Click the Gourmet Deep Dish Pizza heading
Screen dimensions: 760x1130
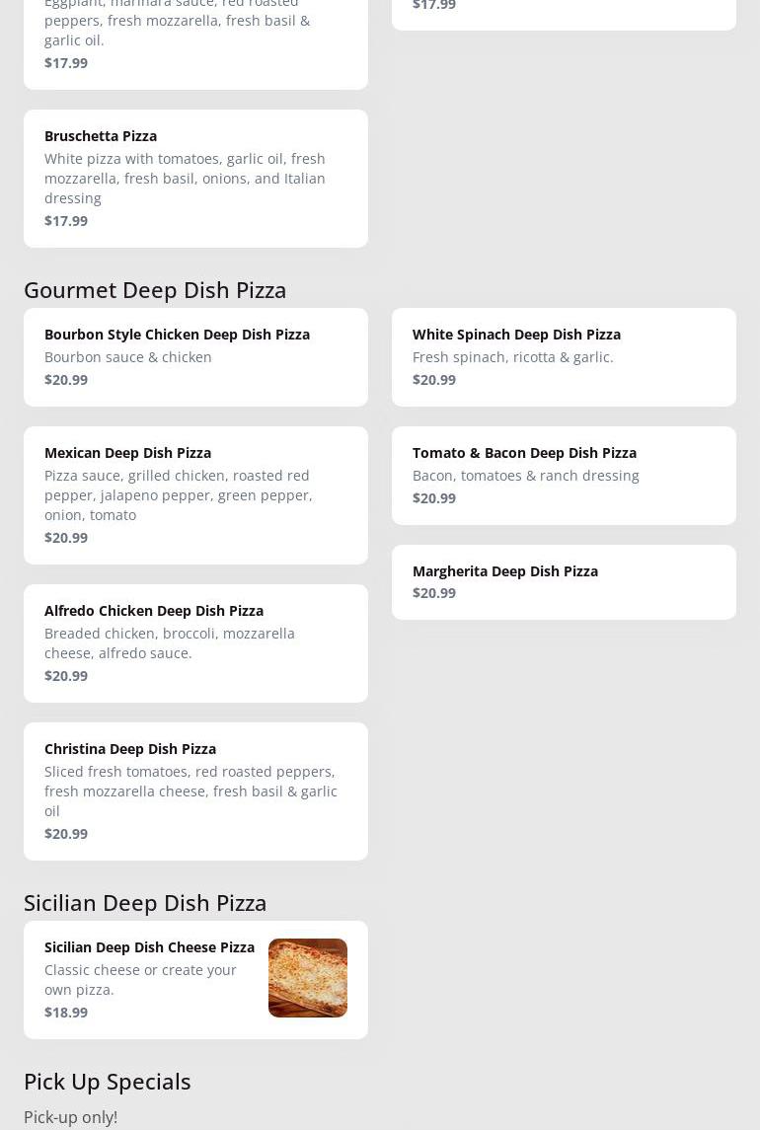coord(155,290)
